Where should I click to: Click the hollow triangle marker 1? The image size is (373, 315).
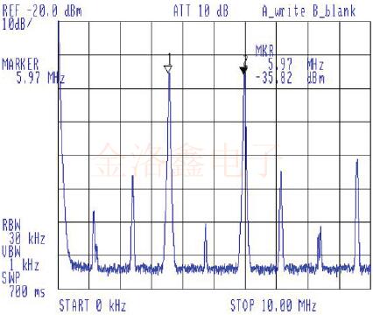[168, 69]
